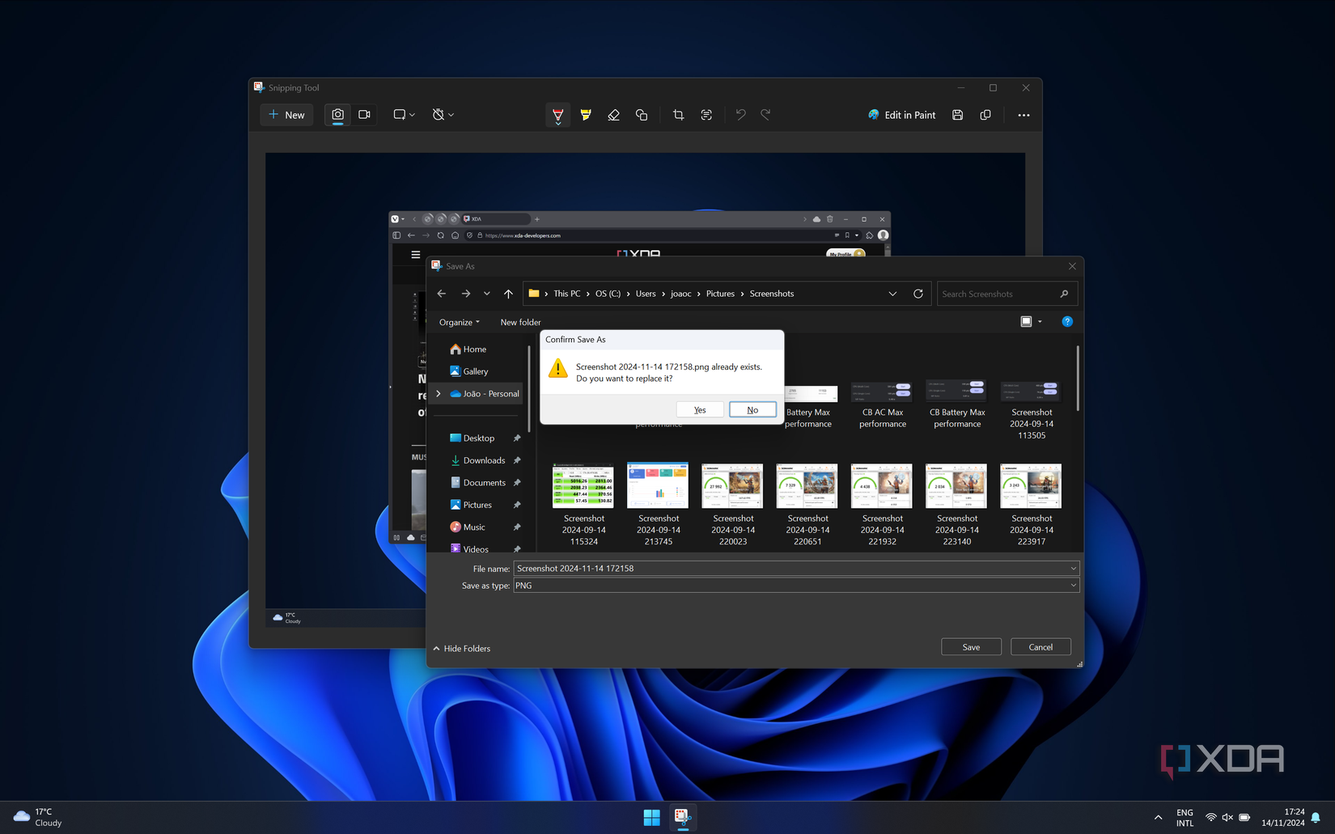Switch to video record mode
1335x834 pixels.
[x=364, y=115]
